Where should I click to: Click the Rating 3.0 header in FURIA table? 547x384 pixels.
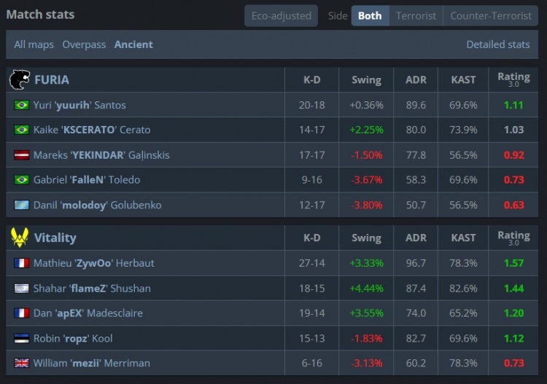tap(513, 79)
